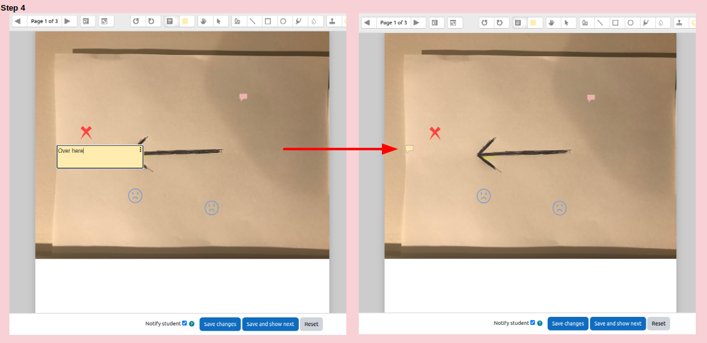Open the three-dot menu on 'Over here' comment
Viewport: 707px width, 343px height.
141,150
